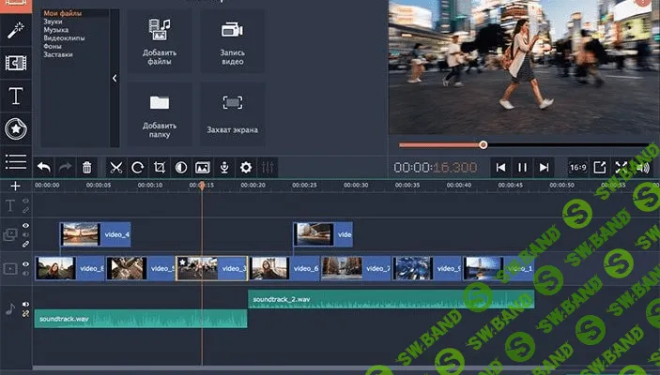Select Музыка category
The image size is (660, 375).
tap(56, 30)
